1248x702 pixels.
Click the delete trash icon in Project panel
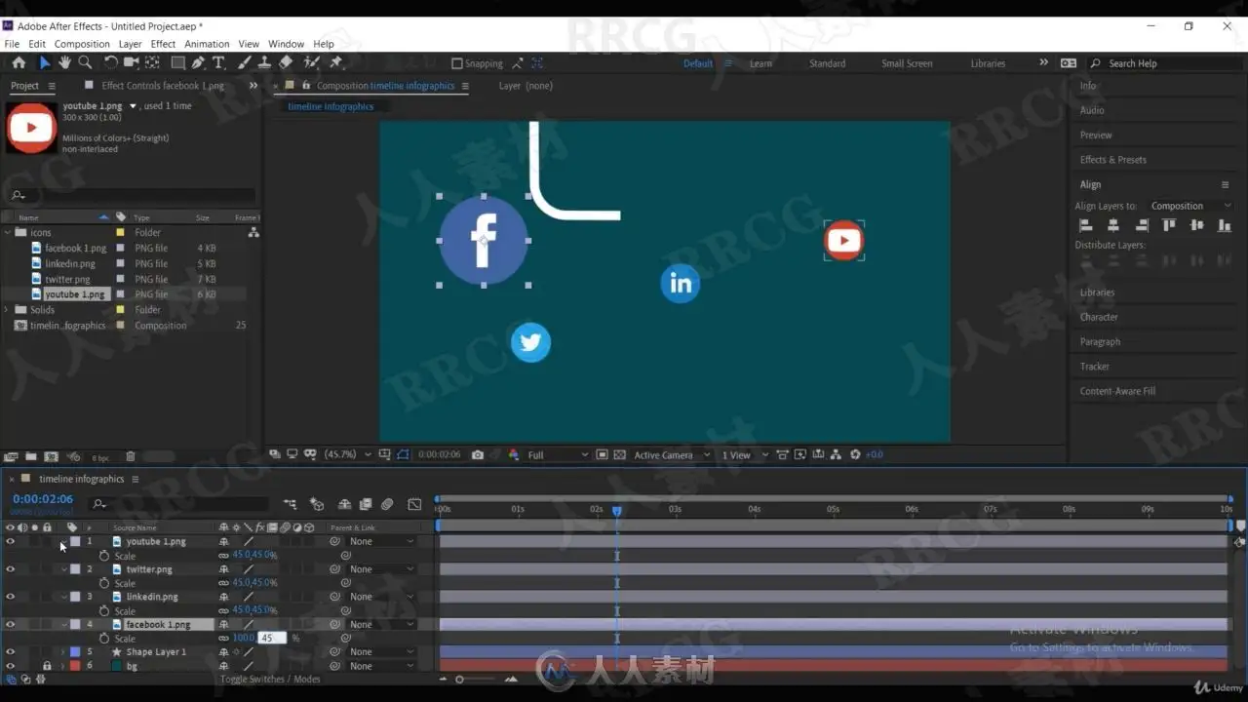click(x=131, y=456)
